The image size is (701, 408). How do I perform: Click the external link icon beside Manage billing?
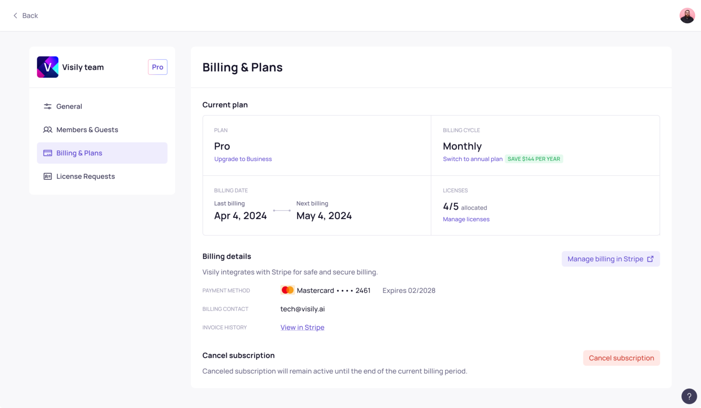(x=650, y=259)
